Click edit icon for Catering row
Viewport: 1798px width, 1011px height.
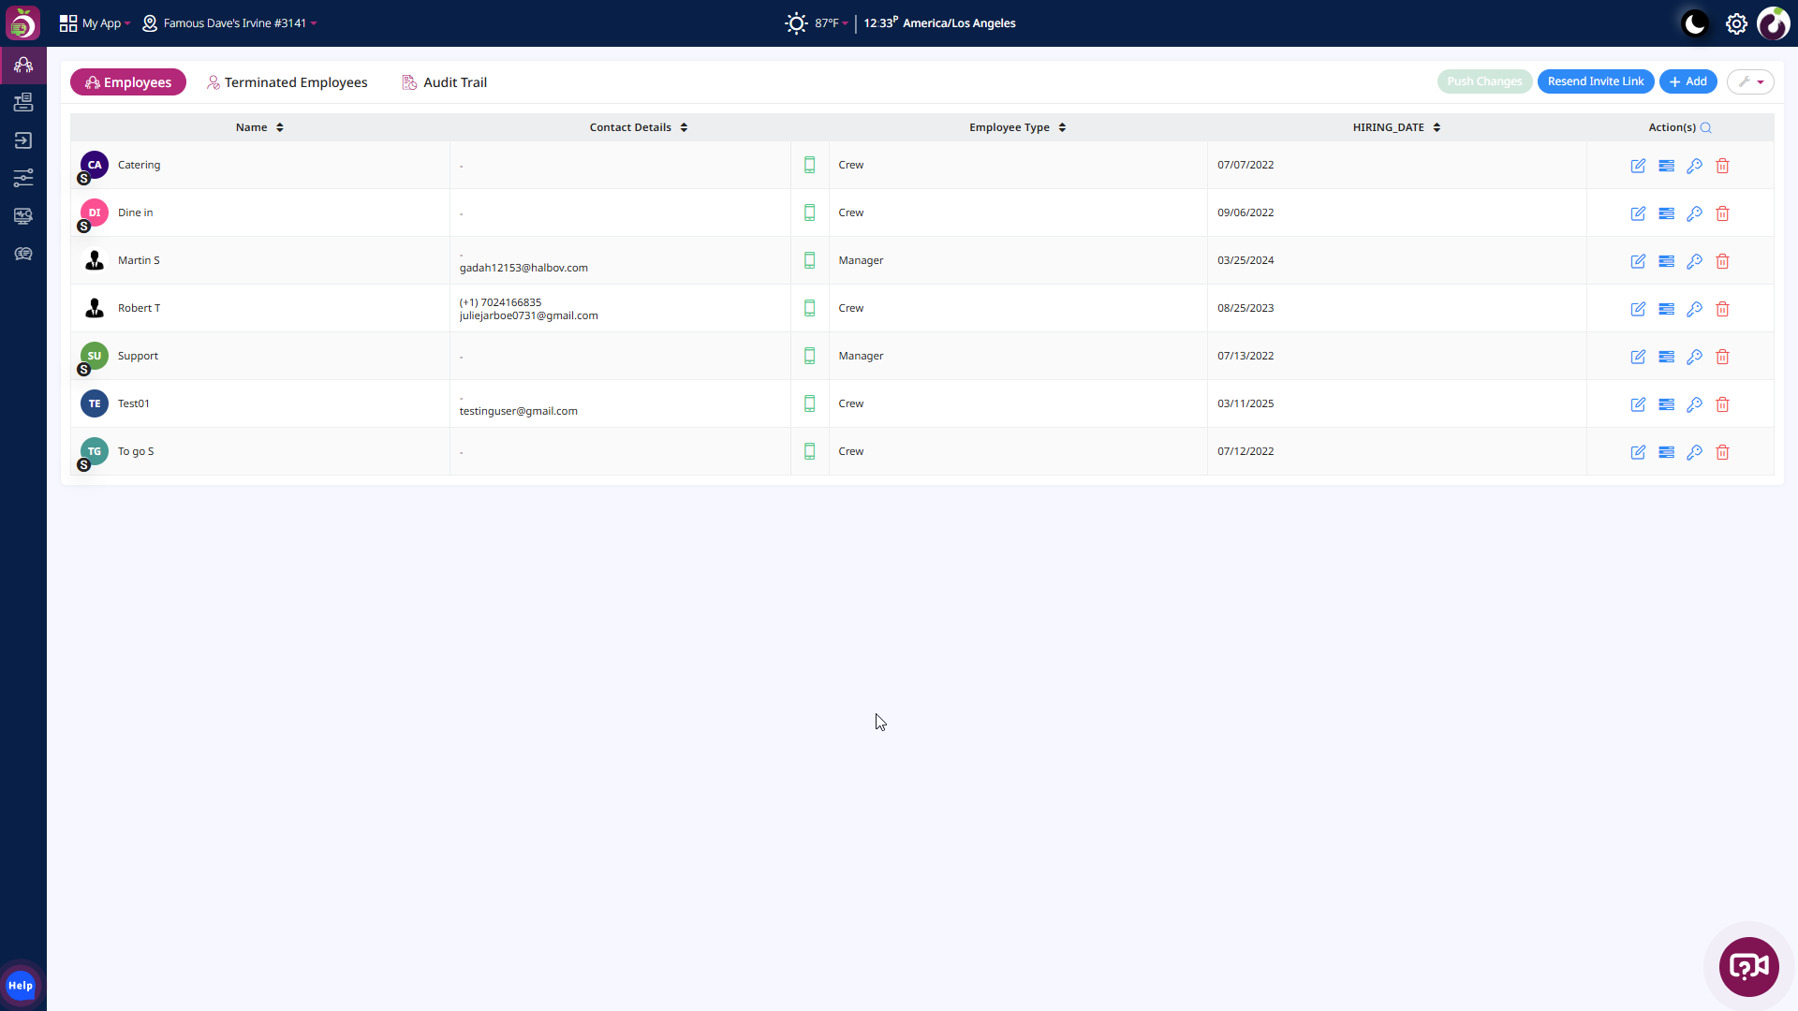[x=1638, y=166]
